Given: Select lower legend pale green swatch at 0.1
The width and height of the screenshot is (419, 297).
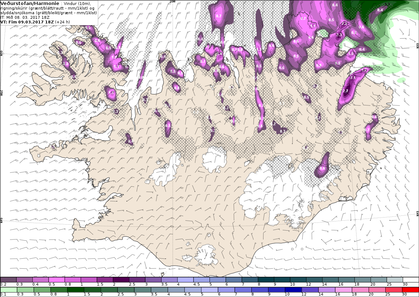Looking at the screenshot, I should tap(9, 290).
